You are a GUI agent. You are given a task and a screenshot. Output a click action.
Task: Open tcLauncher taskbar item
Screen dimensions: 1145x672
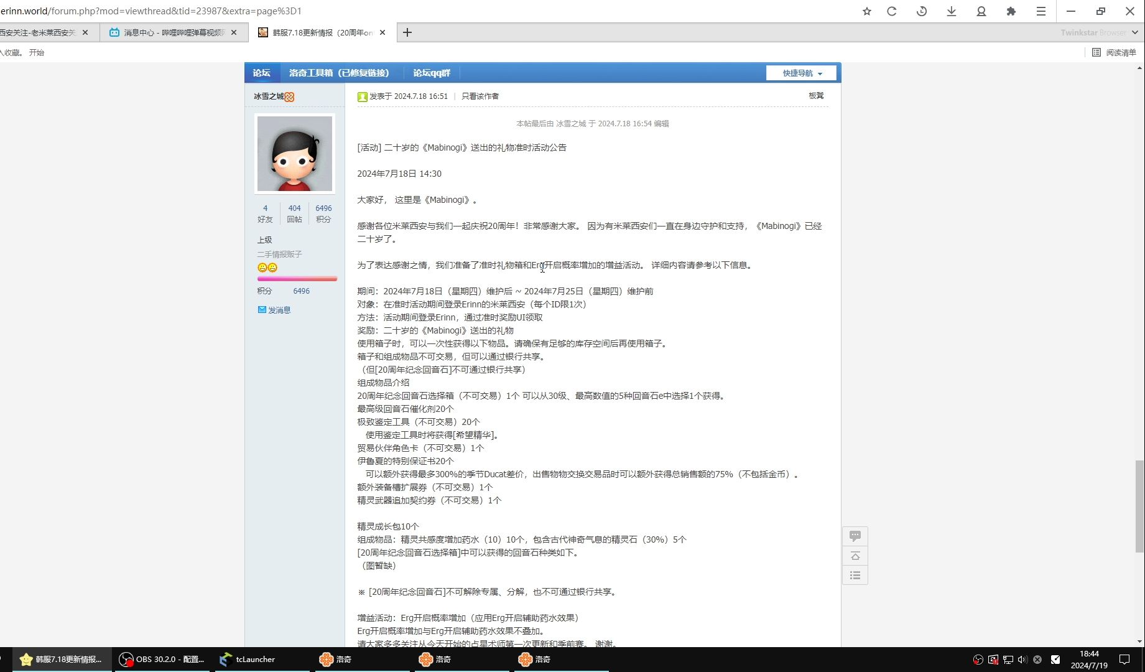point(261,660)
